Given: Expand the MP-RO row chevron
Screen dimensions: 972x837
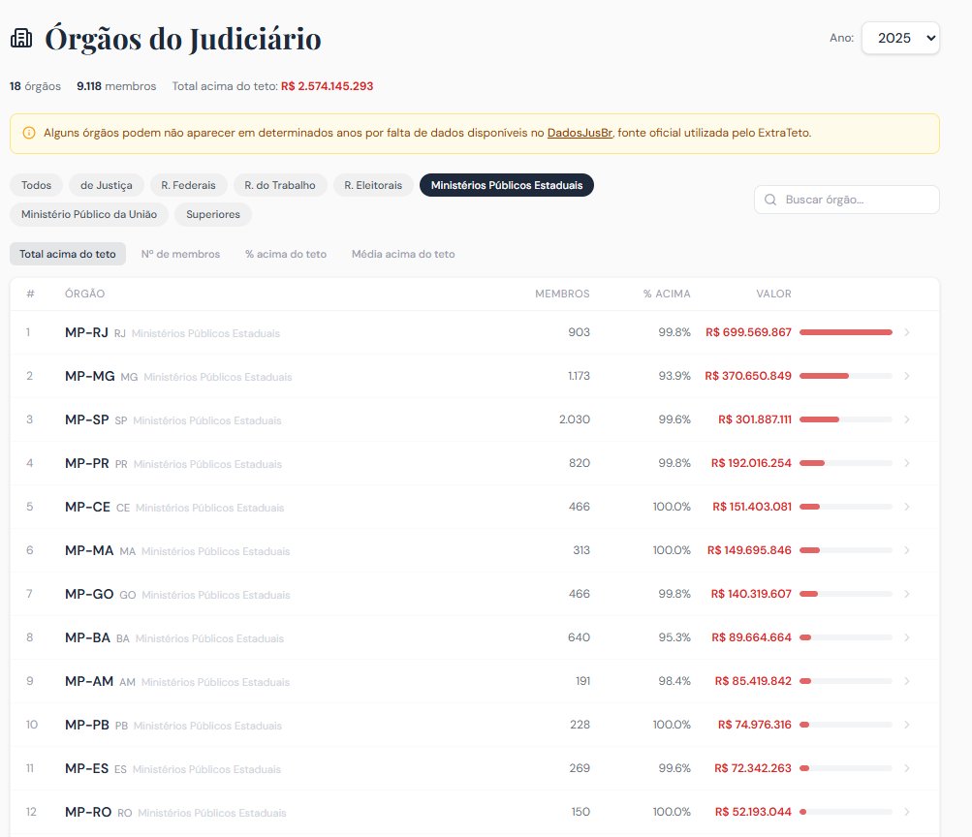Looking at the screenshot, I should 907,812.
